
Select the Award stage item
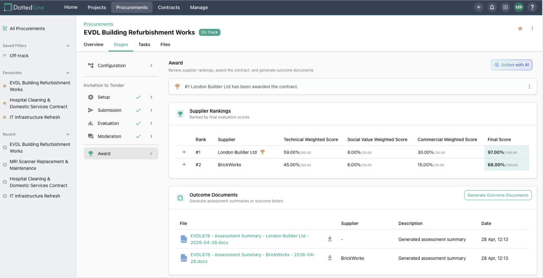(121, 153)
